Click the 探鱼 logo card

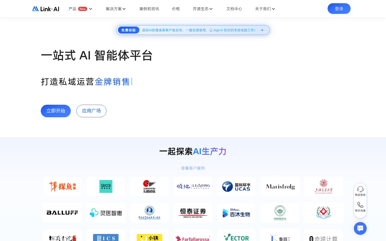62,186
